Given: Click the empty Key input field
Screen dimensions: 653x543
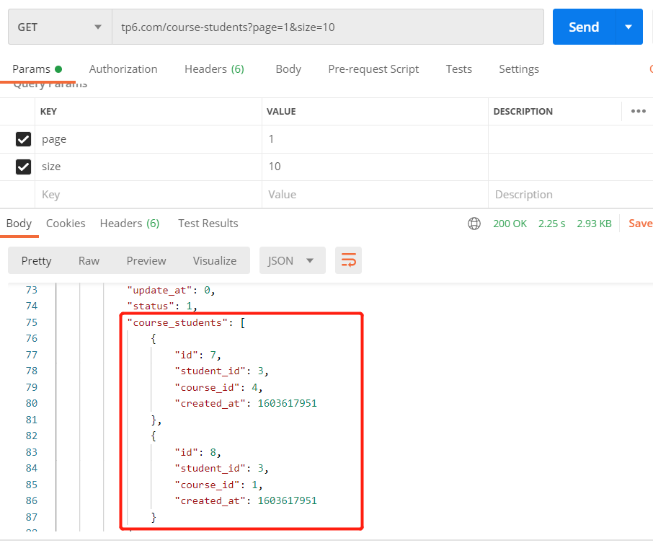Looking at the screenshot, I should tap(148, 195).
